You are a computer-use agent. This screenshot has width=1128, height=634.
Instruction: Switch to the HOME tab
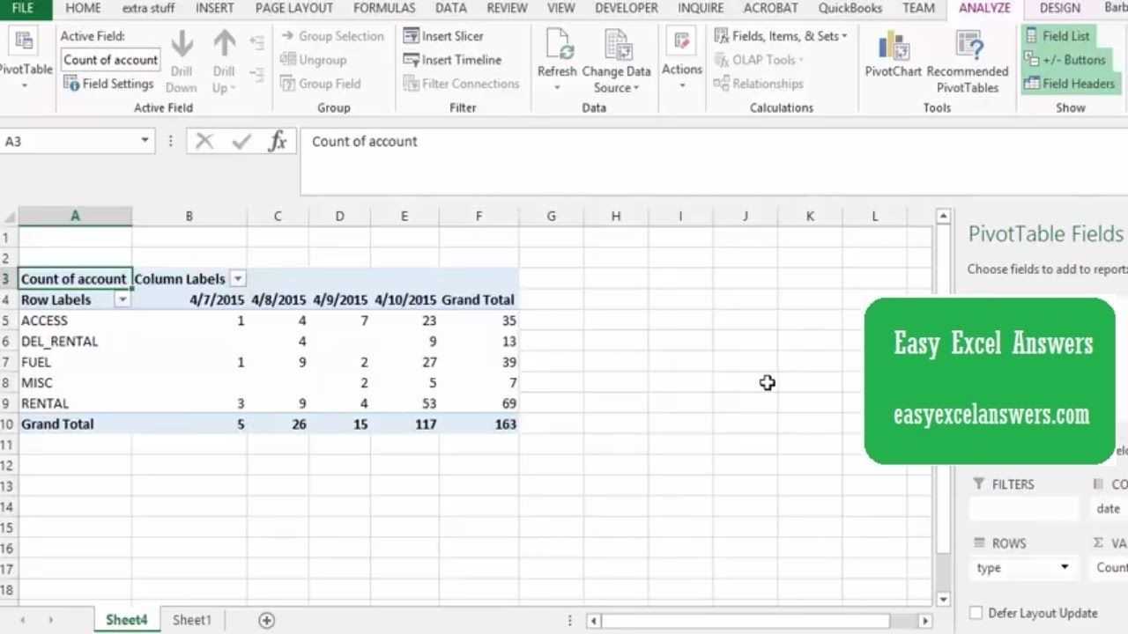(83, 8)
